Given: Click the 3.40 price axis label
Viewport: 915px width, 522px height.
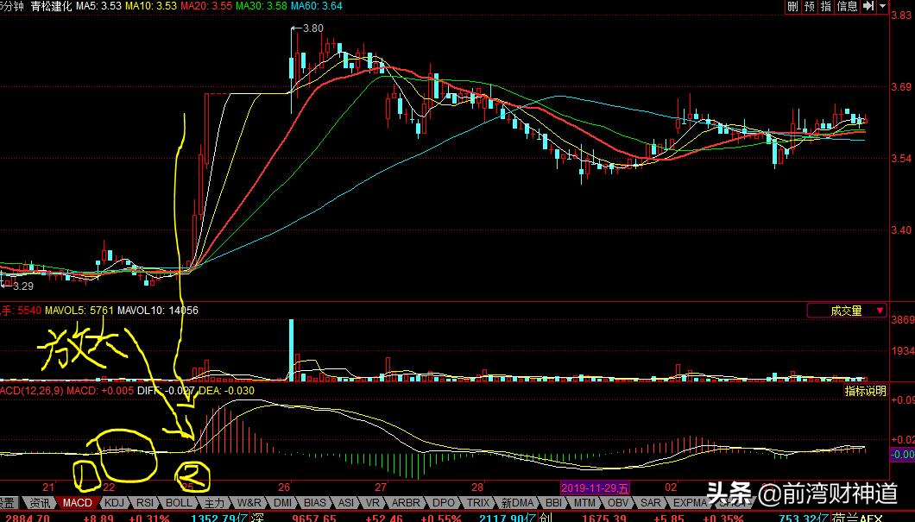Looking at the screenshot, I should (901, 230).
